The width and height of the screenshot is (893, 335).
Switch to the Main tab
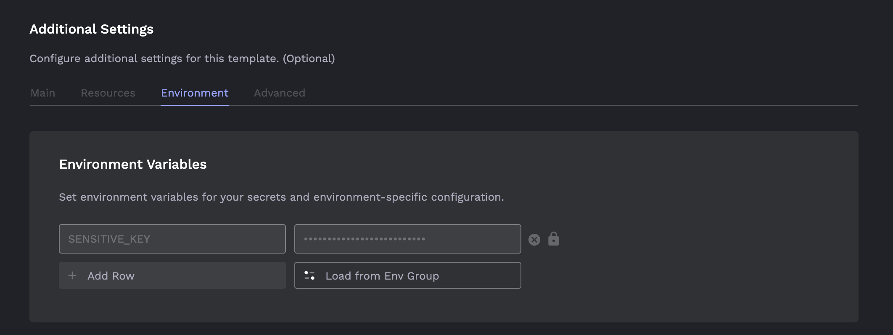pos(43,93)
